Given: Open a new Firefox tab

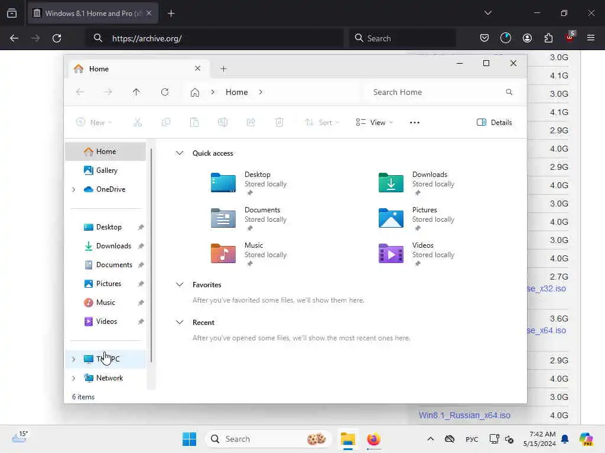Looking at the screenshot, I should click(x=171, y=14).
